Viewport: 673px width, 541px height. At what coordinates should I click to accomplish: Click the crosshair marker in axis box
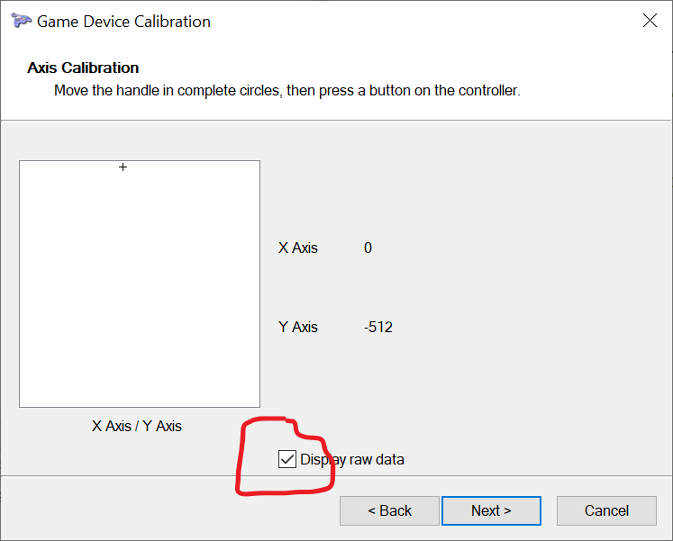(123, 167)
